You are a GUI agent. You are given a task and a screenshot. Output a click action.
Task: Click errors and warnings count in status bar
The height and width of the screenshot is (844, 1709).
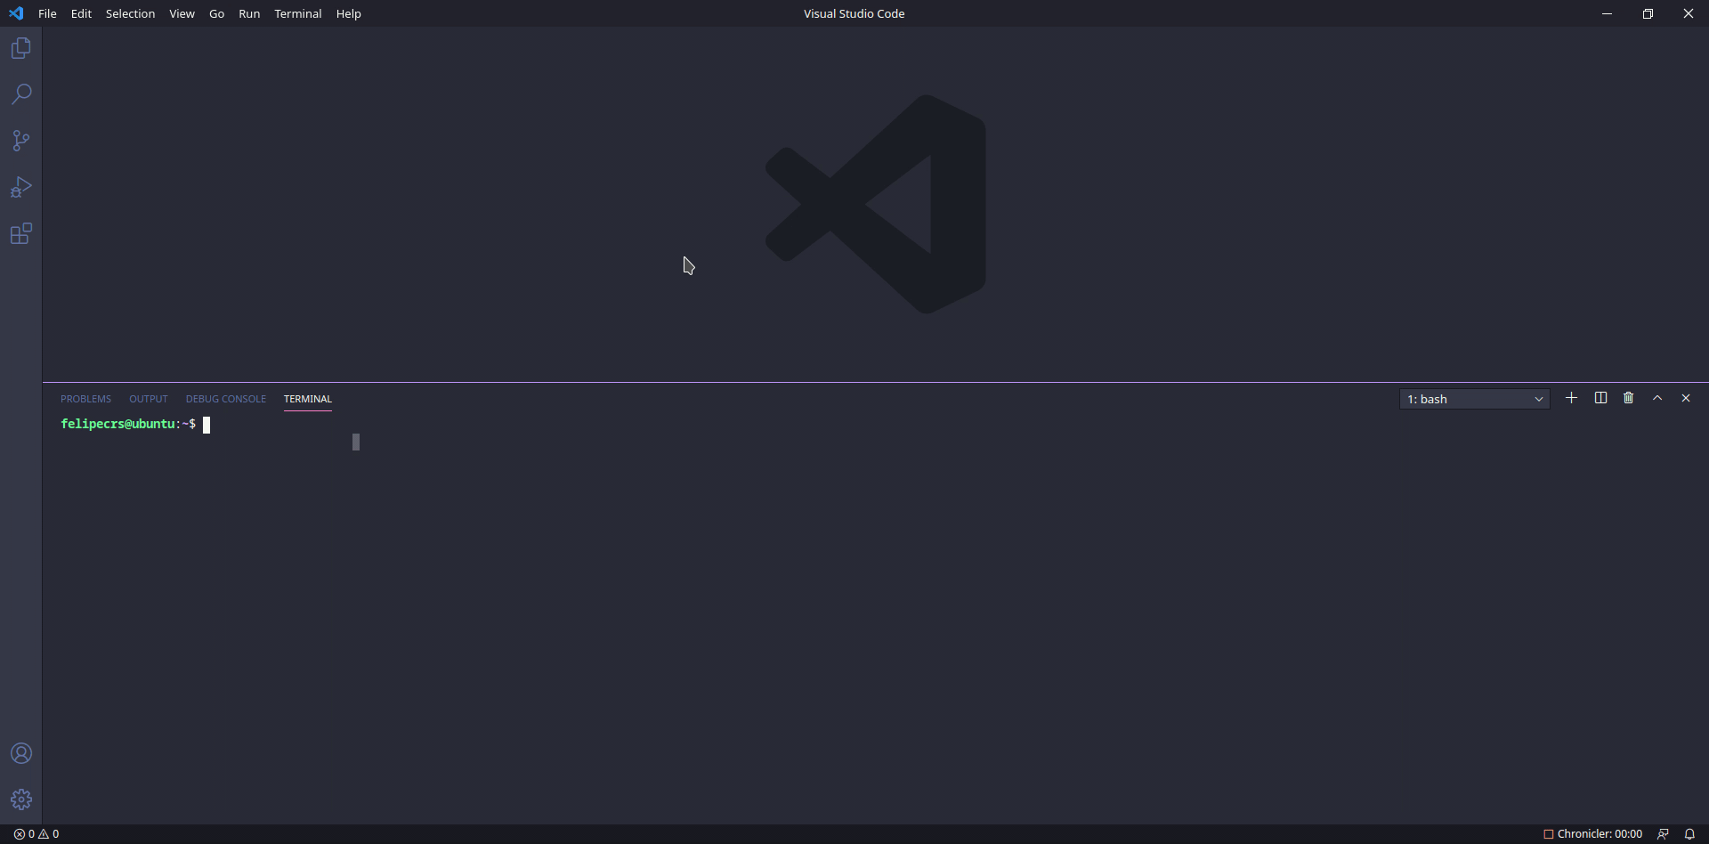(36, 834)
